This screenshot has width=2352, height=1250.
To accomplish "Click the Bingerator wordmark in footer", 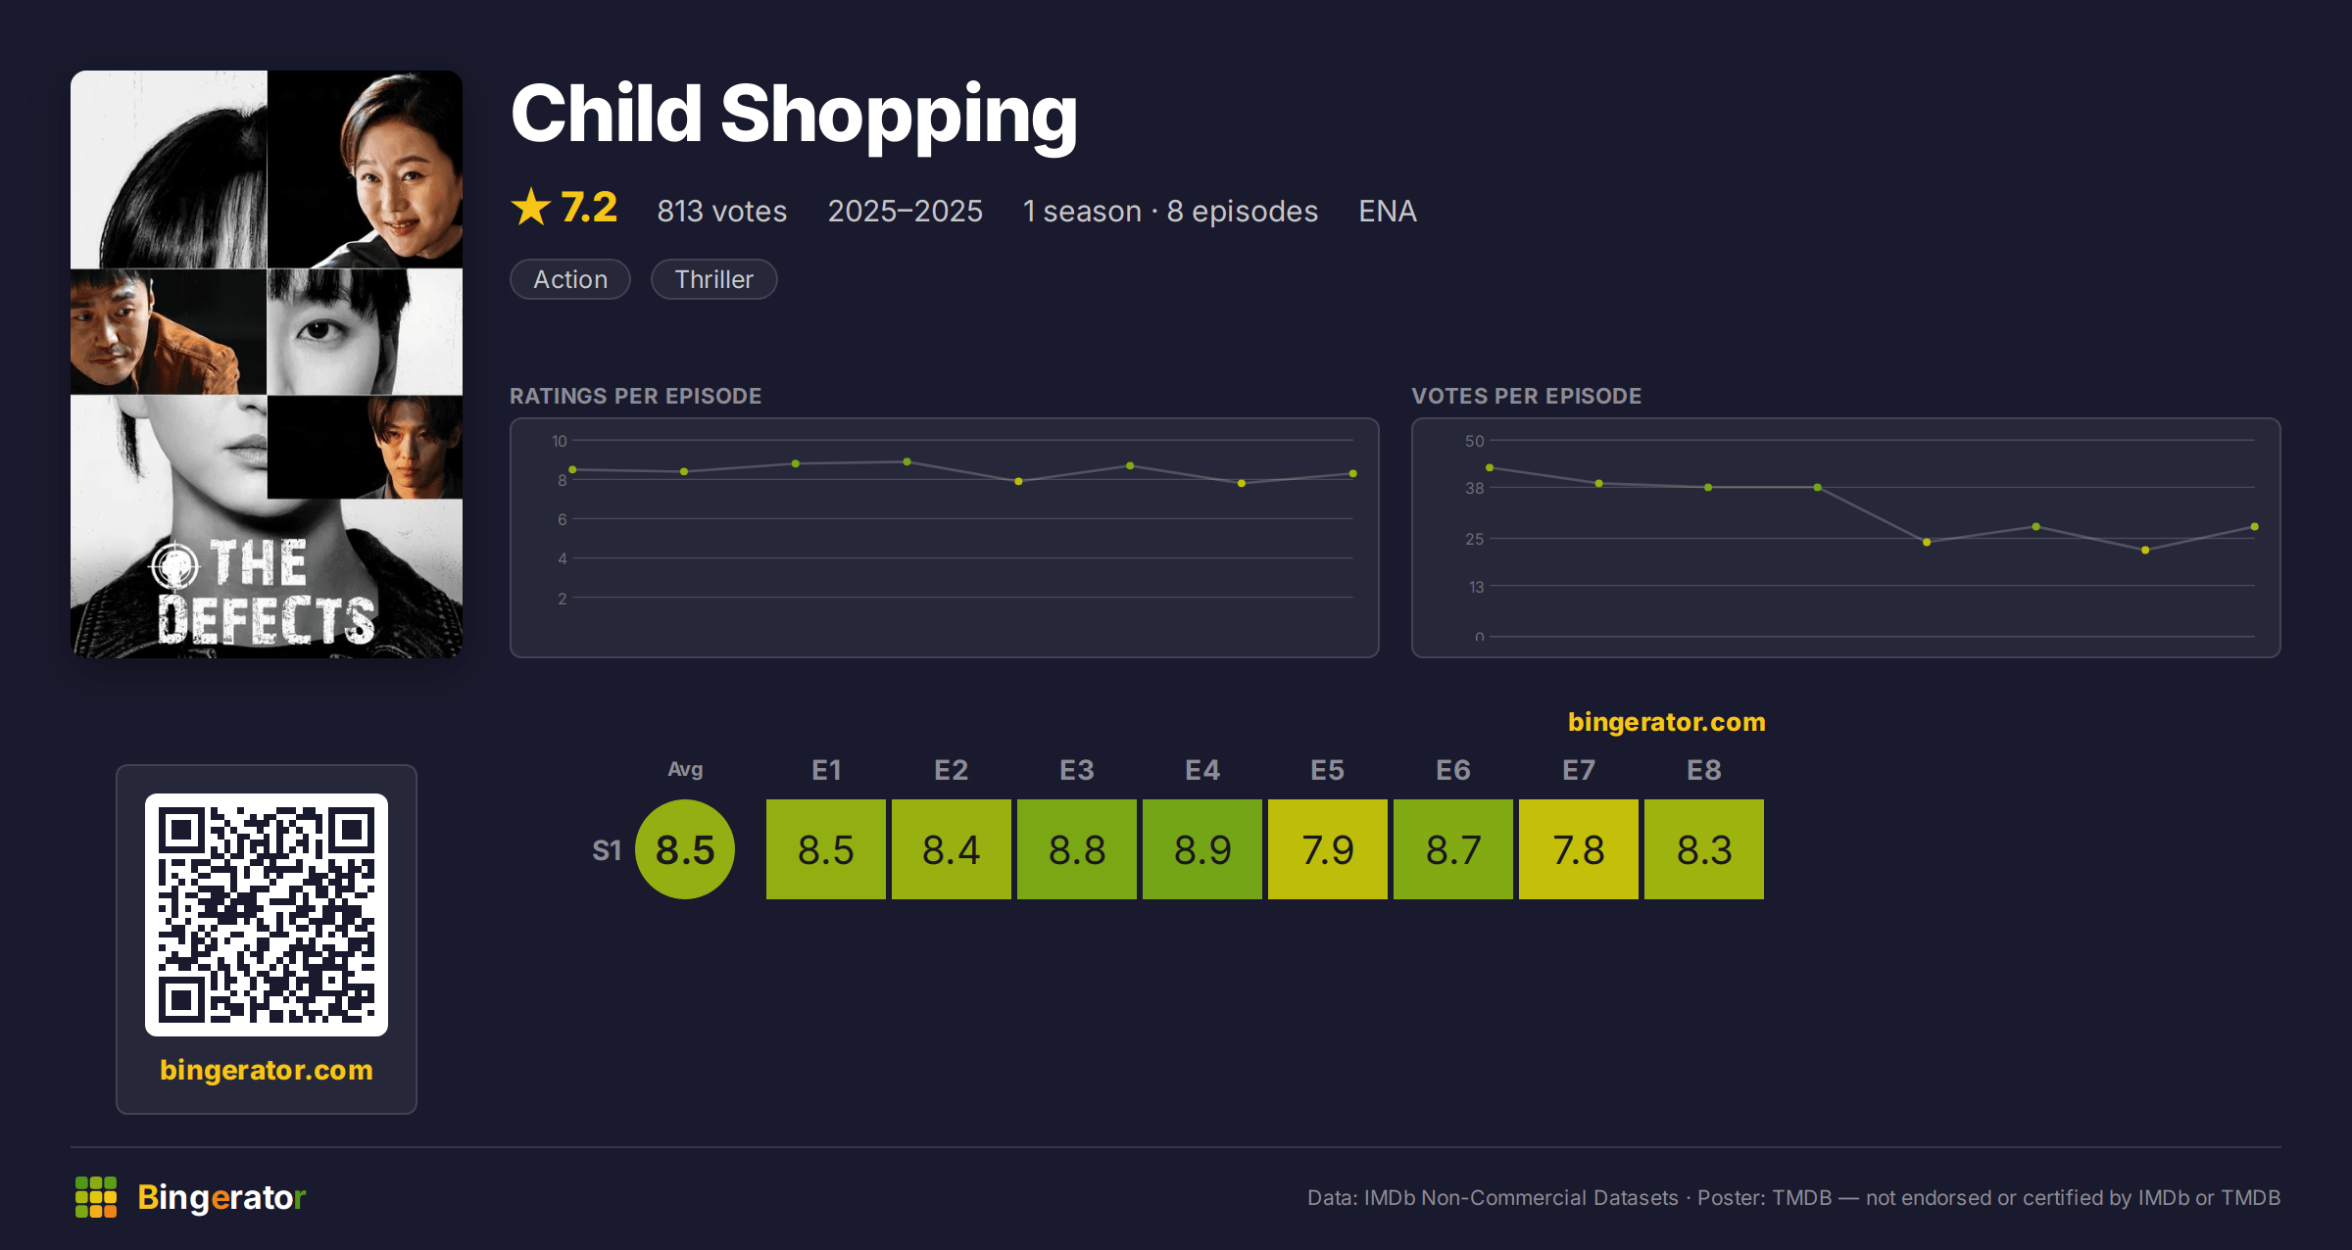I will [221, 1197].
